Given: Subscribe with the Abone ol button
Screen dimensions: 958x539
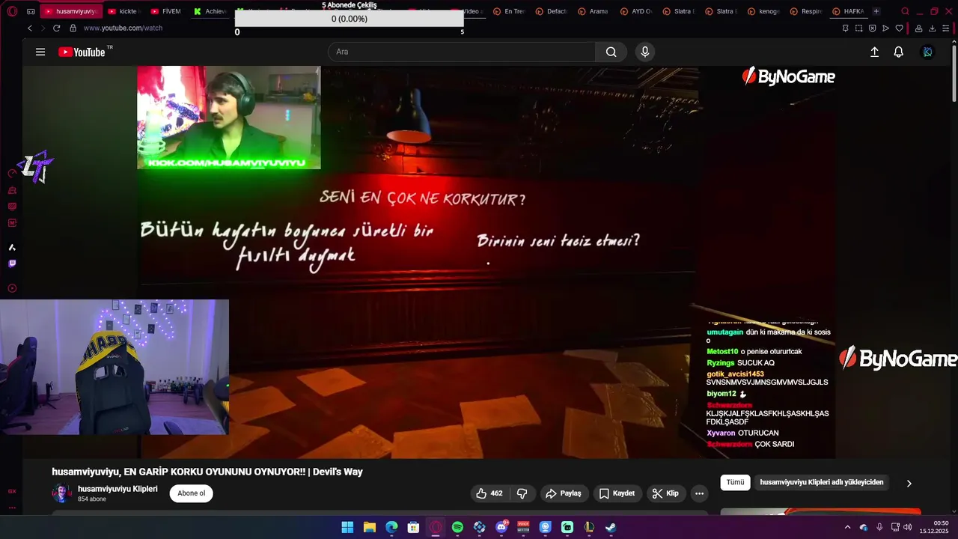Looking at the screenshot, I should 192,493.
